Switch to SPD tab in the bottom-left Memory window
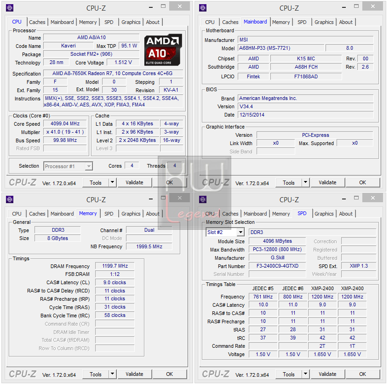 point(109,214)
